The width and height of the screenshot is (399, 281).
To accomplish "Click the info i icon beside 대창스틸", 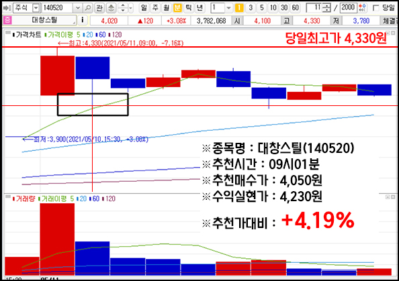I will [82, 20].
